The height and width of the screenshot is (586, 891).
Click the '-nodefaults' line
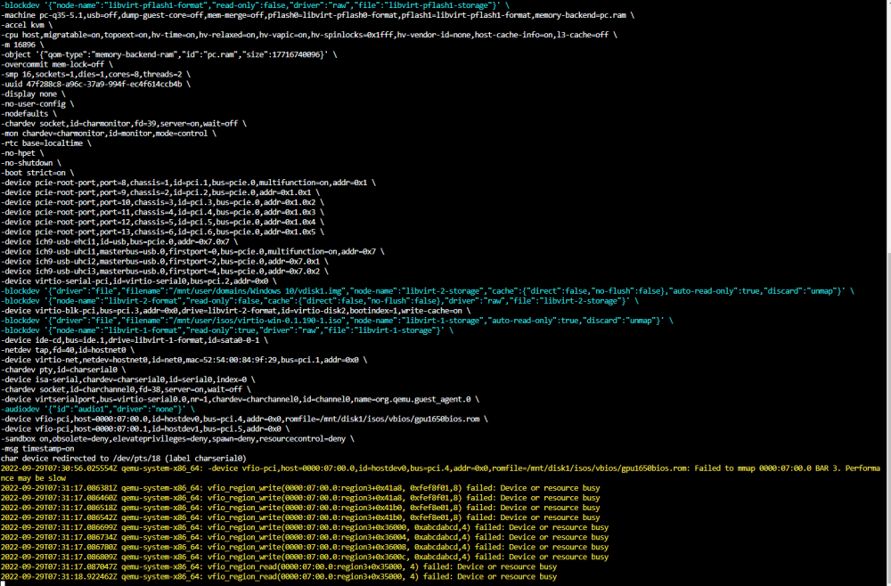(29, 114)
